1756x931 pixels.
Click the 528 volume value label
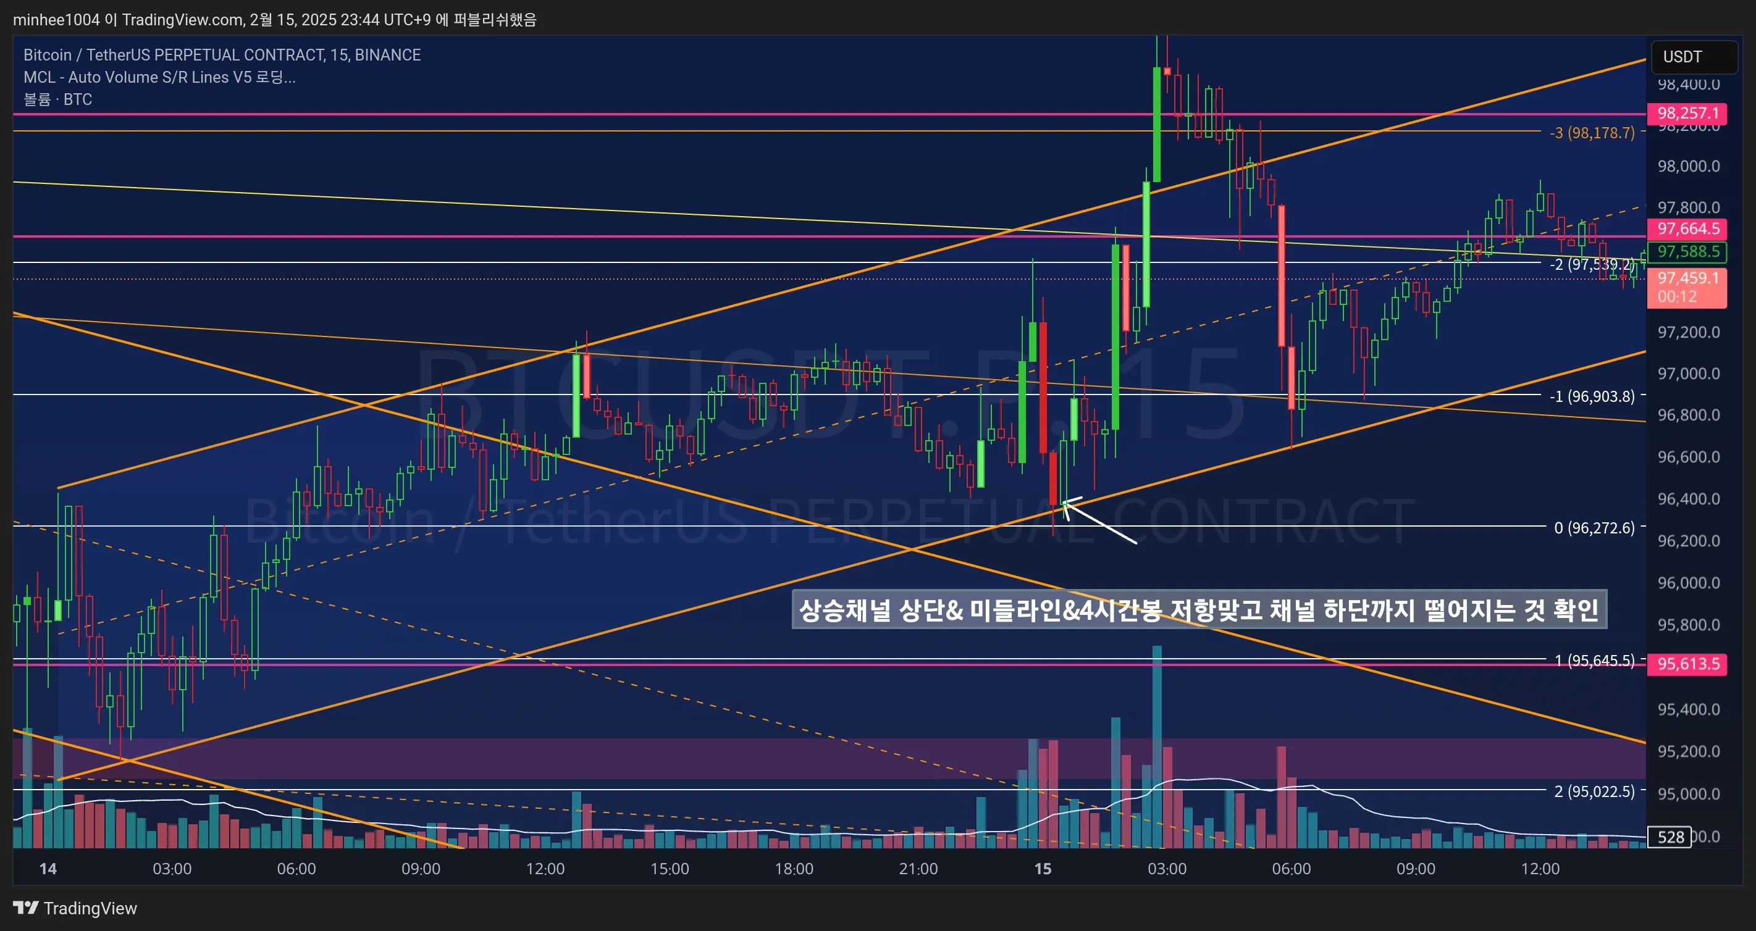click(x=1670, y=837)
